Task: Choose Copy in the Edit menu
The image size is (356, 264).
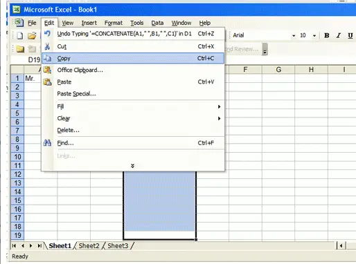Action: click(x=133, y=58)
